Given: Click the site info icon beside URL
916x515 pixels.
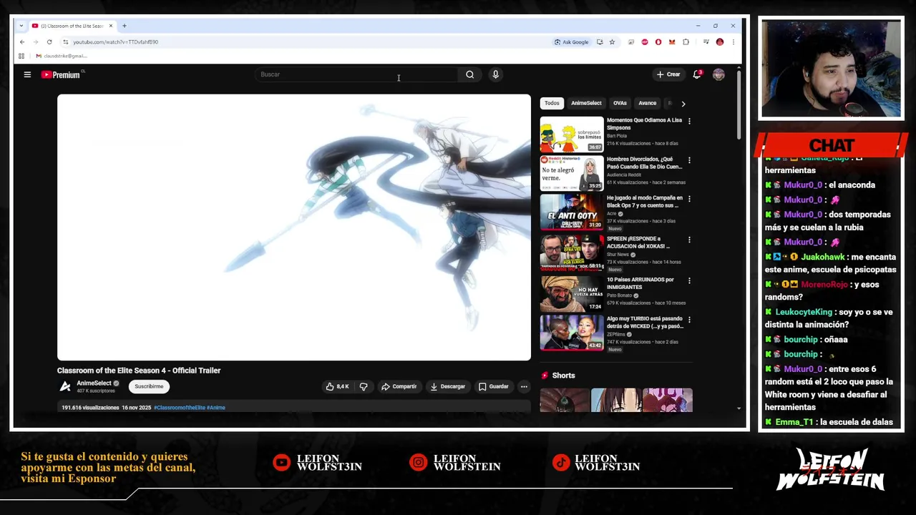Looking at the screenshot, I should (65, 42).
